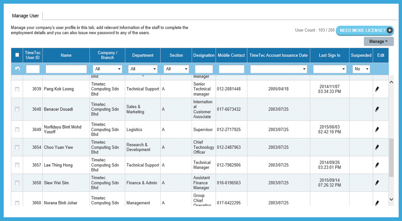This screenshot has height=221, width=402.
Task: Sort by Last Sign In column header
Action: [330, 55]
